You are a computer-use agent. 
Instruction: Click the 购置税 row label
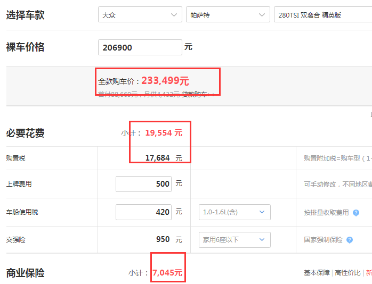(15, 158)
